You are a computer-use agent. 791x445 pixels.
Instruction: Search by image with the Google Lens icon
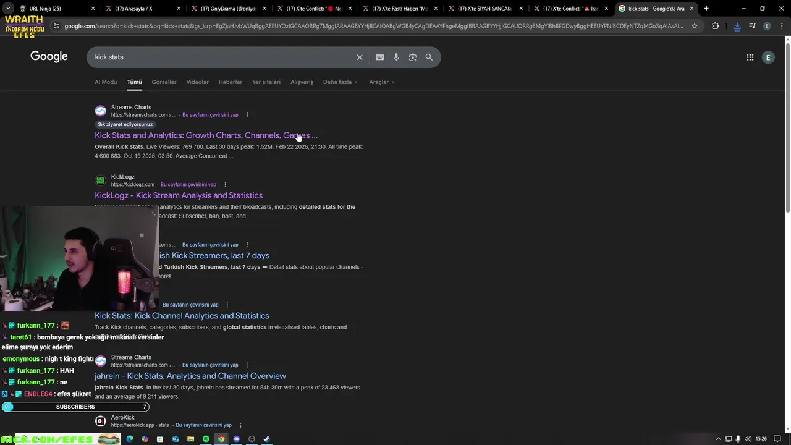pos(412,57)
